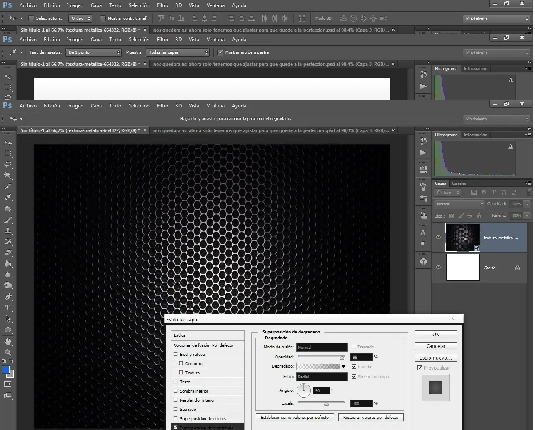Switch to the Canales tab
Viewport: 535px width, 430px height.
pyautogui.click(x=459, y=183)
